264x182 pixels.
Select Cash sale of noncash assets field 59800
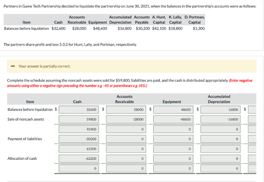point(79,119)
